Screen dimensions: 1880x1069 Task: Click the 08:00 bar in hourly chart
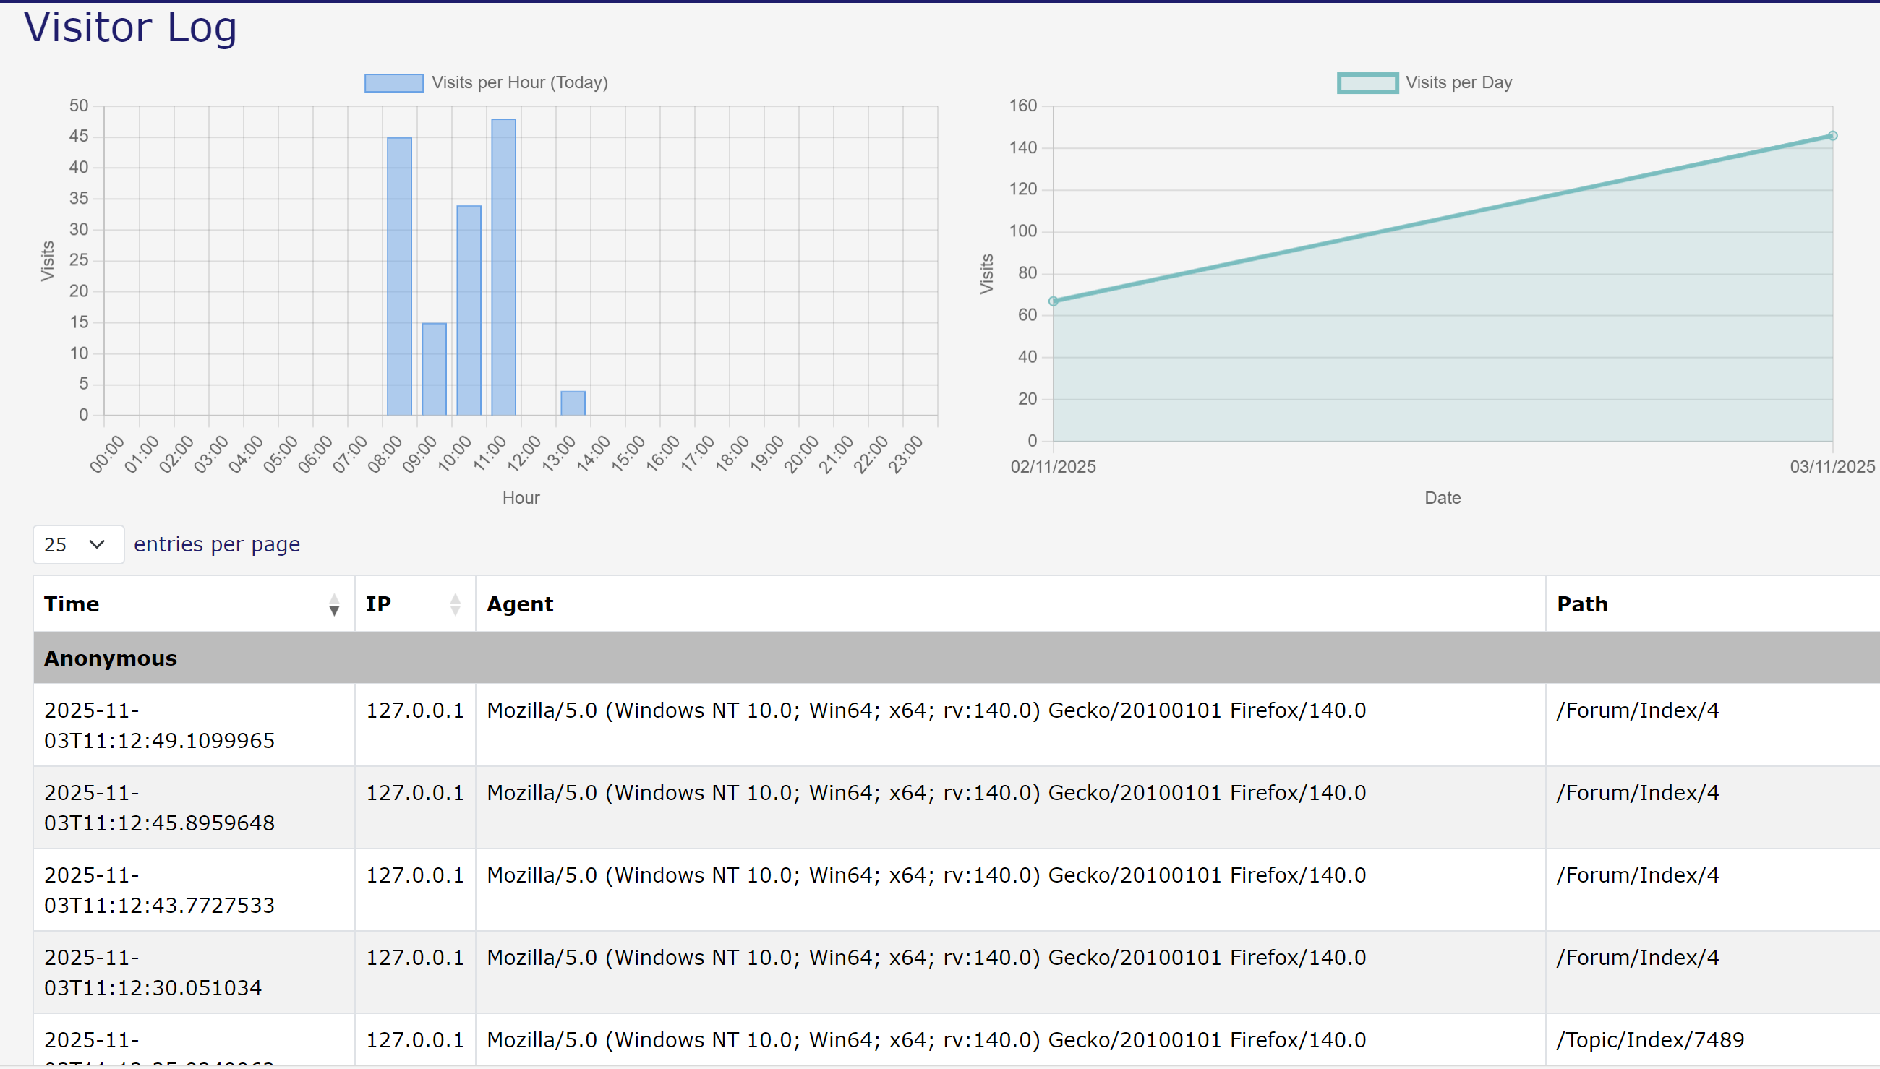click(399, 276)
